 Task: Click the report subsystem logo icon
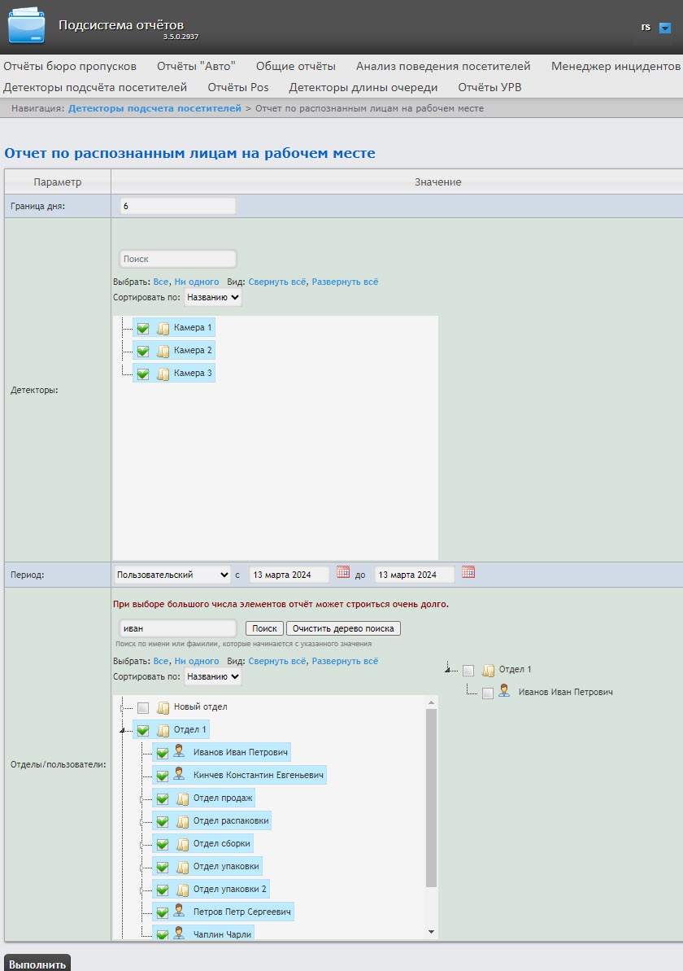(26, 26)
